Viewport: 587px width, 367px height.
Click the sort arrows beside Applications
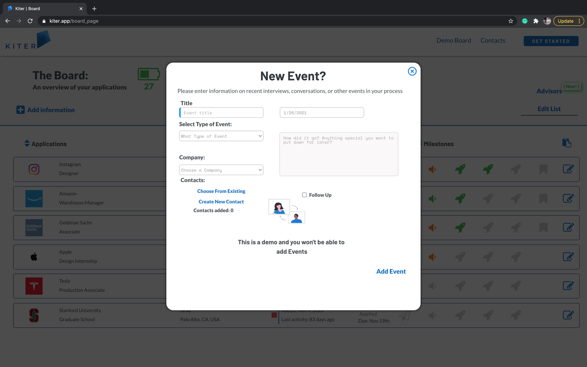coord(27,144)
